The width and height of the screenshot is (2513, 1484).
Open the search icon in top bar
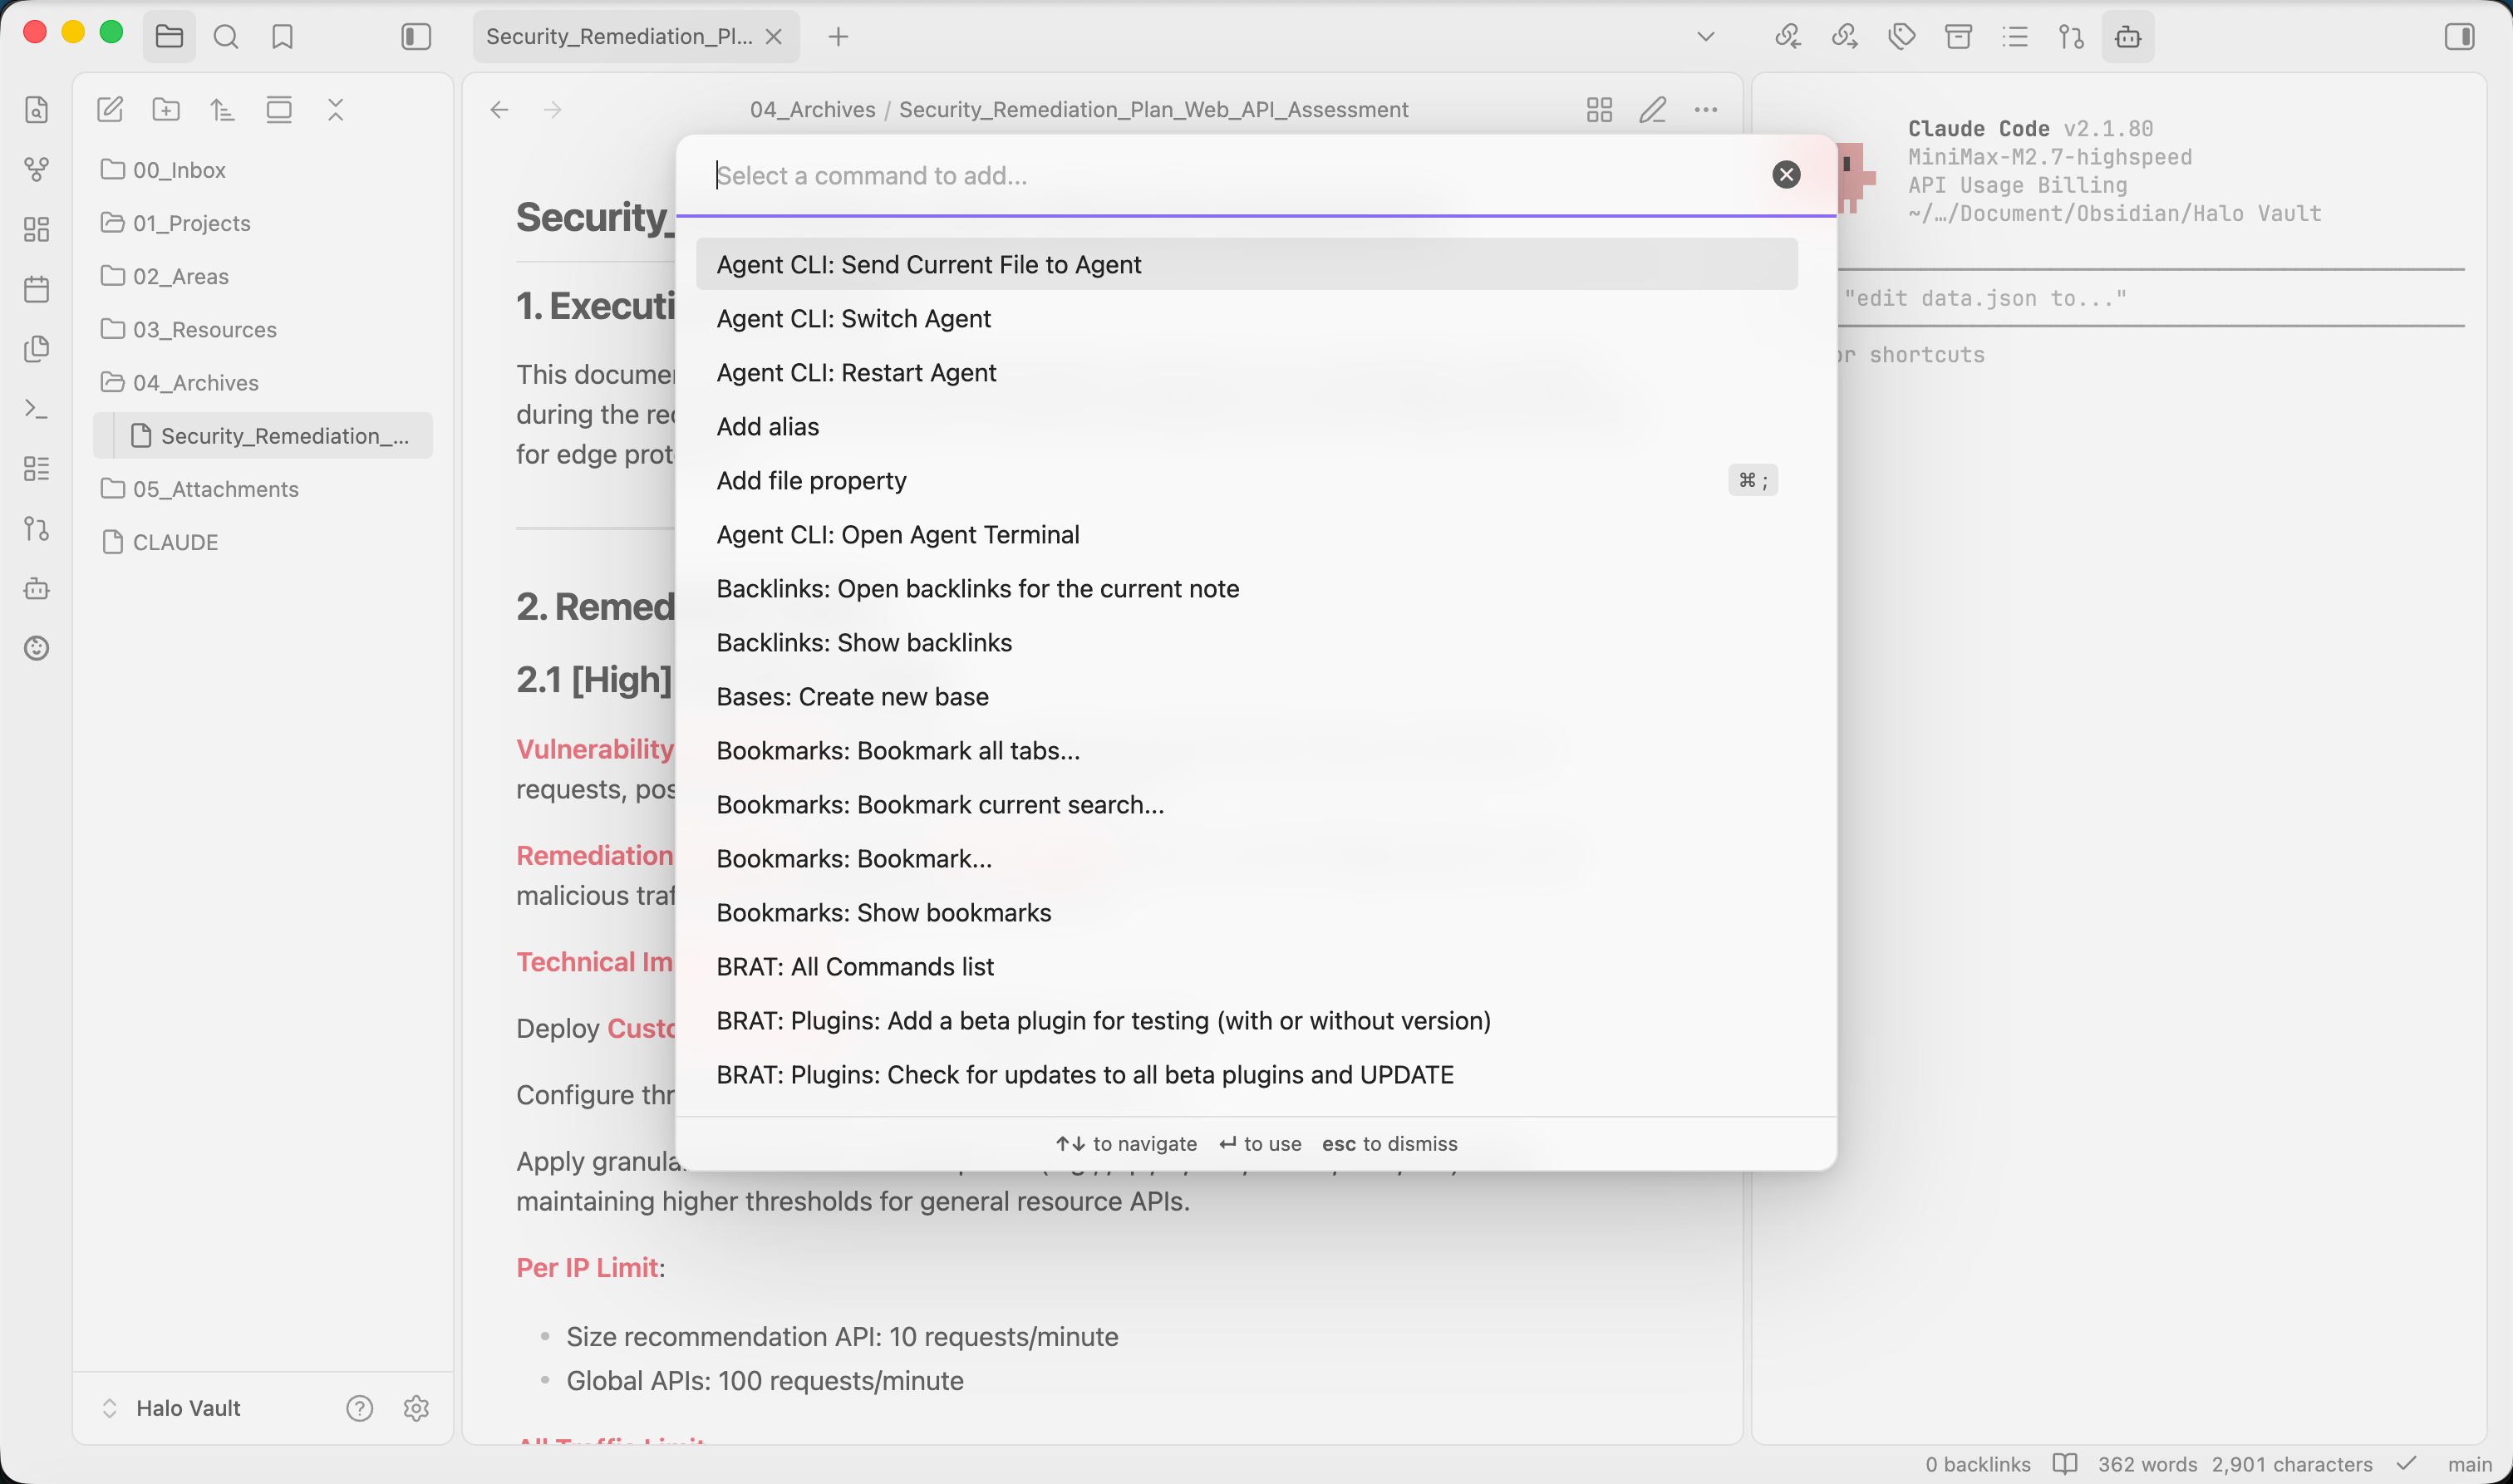click(226, 37)
